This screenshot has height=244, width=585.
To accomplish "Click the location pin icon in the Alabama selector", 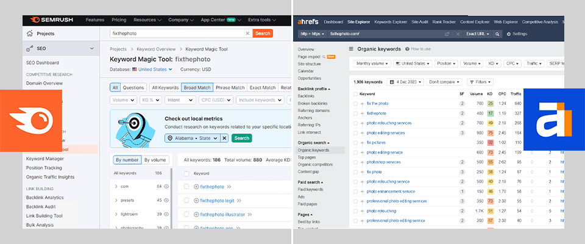I will tap(170, 138).
